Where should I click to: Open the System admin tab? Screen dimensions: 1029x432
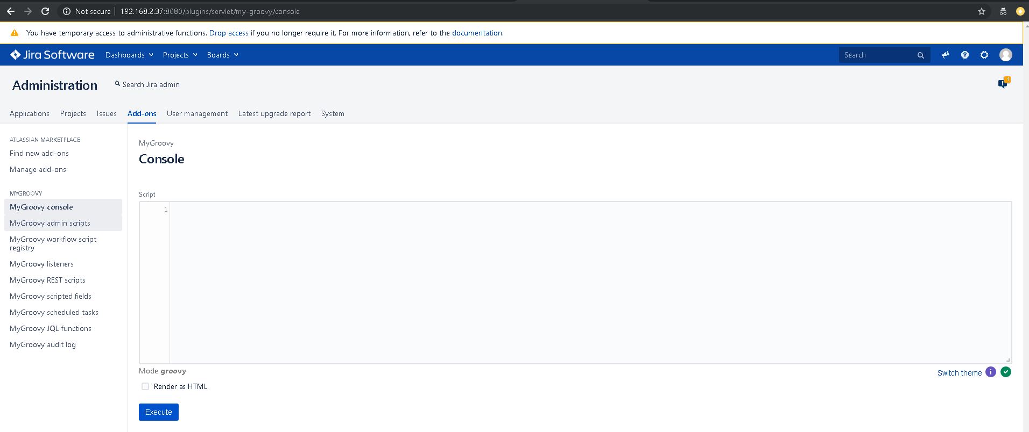[x=333, y=113]
